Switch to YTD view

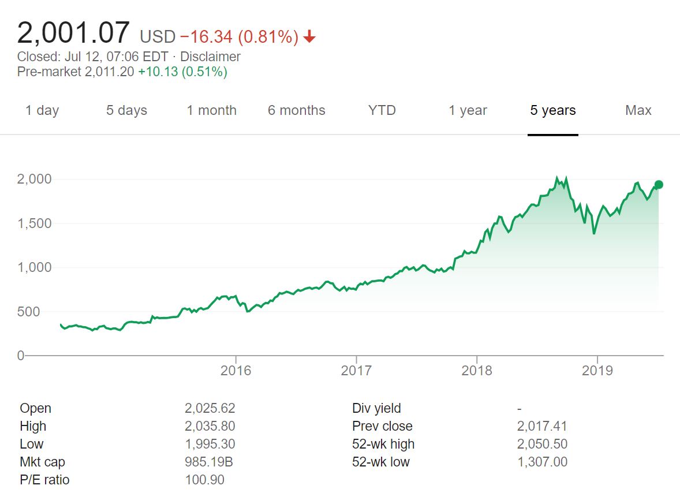tap(382, 110)
